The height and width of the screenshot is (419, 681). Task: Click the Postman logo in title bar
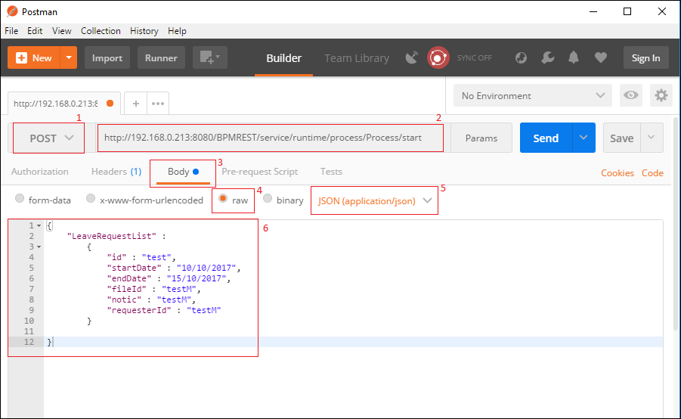[12, 11]
